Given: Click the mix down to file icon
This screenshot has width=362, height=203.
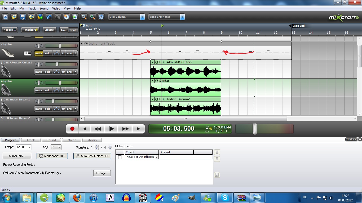Looking at the screenshot, I should (75, 17).
